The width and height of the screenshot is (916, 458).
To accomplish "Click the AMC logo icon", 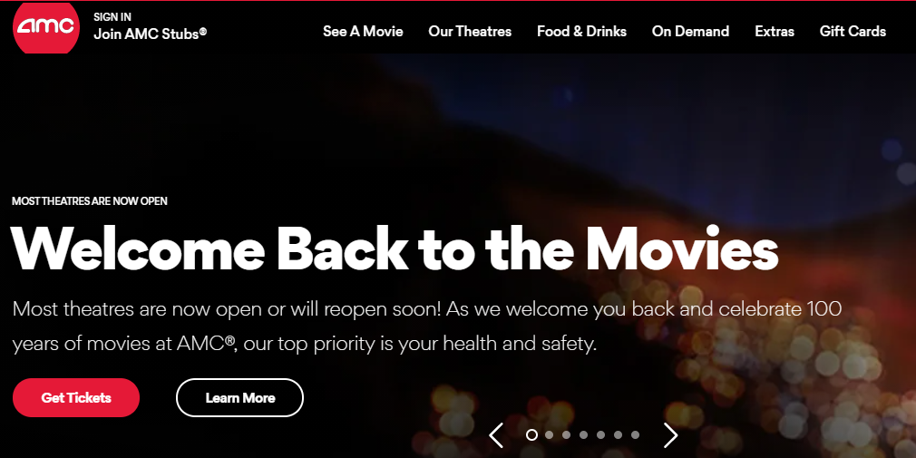I will 46,27.
